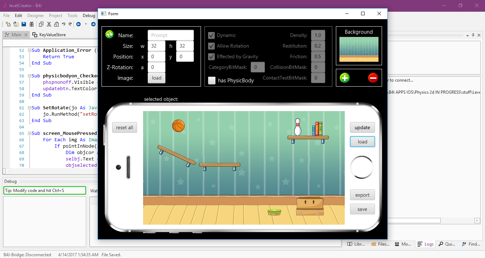The width and height of the screenshot is (485, 258).
Task: Click the Copy icon in the B4J toolbar
Action: coord(41,24)
